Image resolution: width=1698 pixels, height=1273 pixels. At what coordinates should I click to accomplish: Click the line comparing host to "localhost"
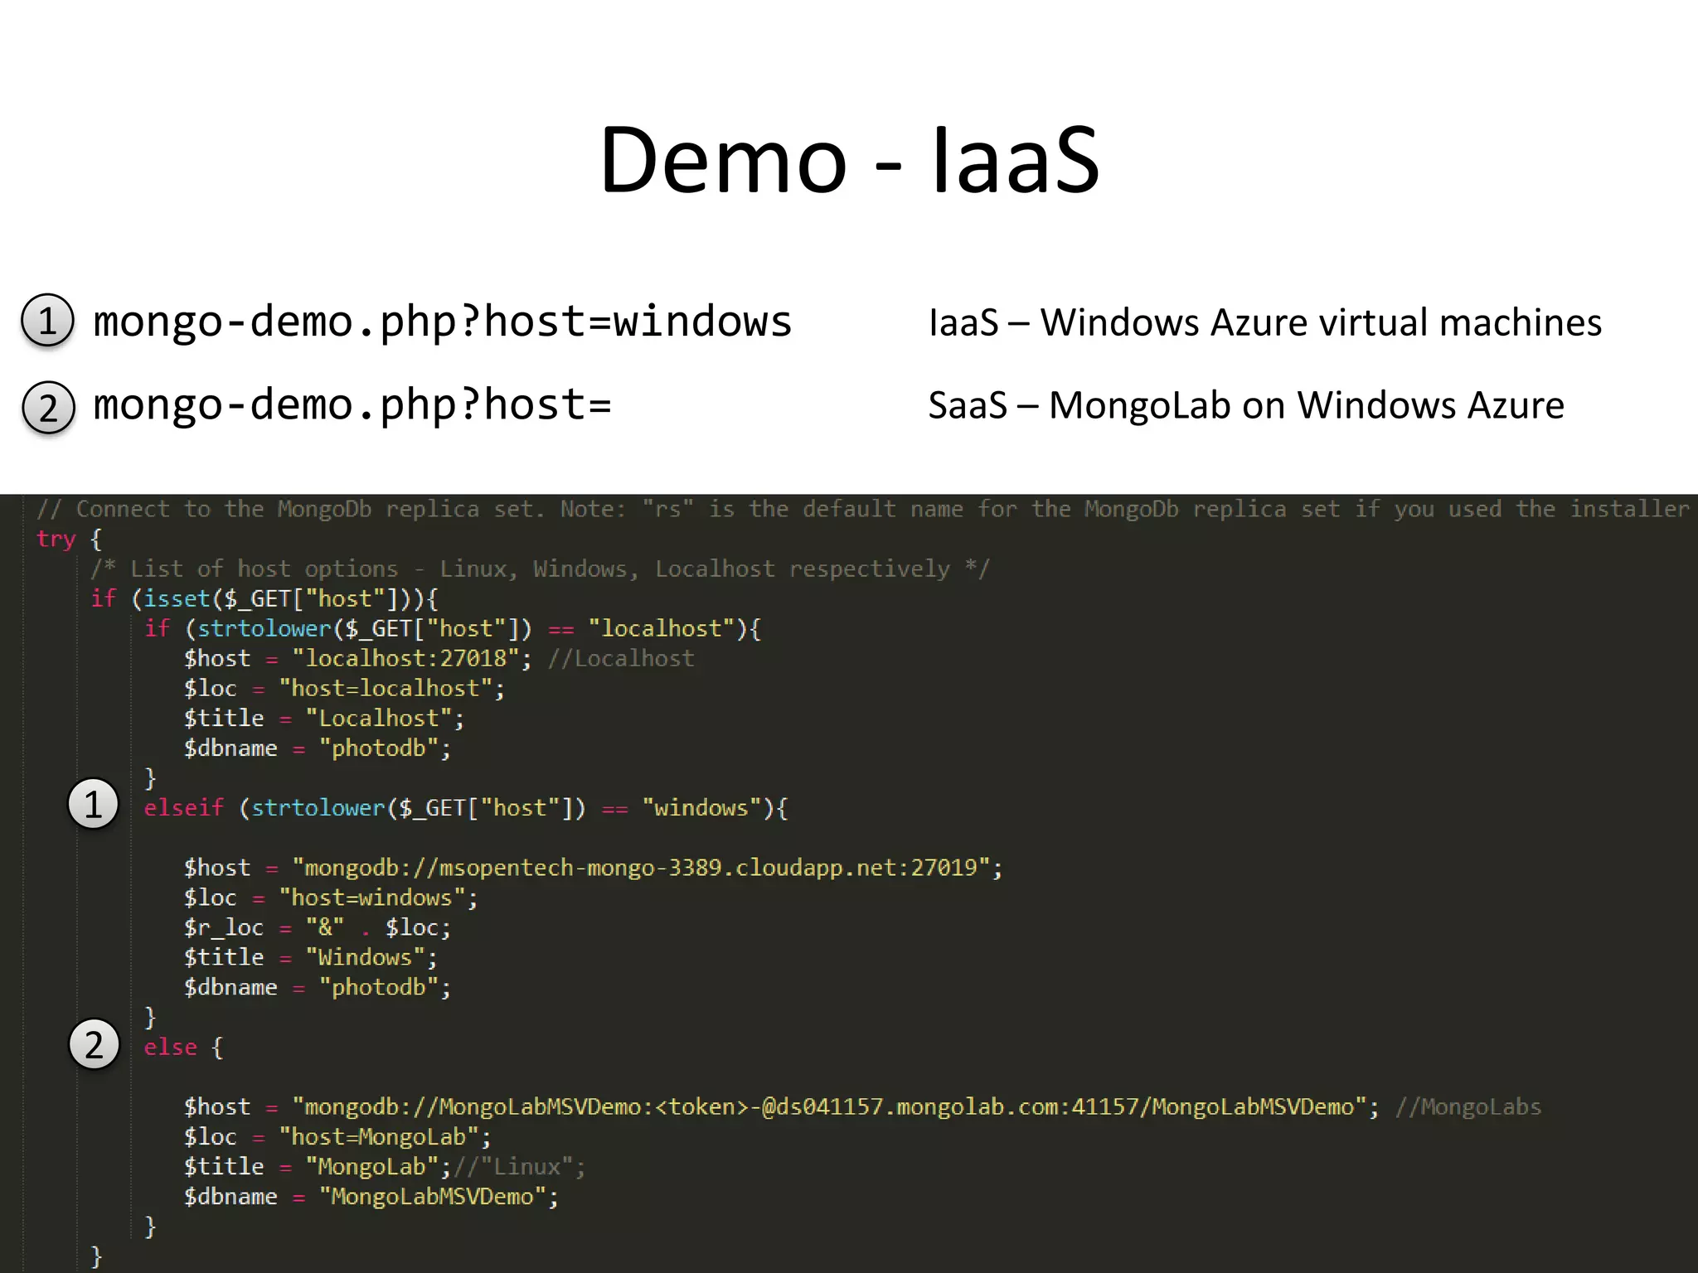pyautogui.click(x=453, y=629)
